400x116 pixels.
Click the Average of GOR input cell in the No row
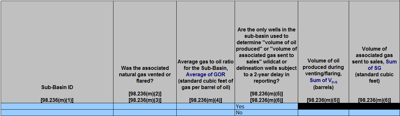point(206,113)
